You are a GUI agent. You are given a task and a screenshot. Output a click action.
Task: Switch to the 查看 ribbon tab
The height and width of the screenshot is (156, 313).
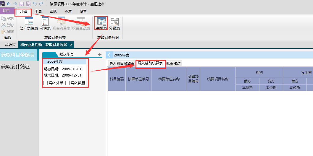(x=68, y=12)
